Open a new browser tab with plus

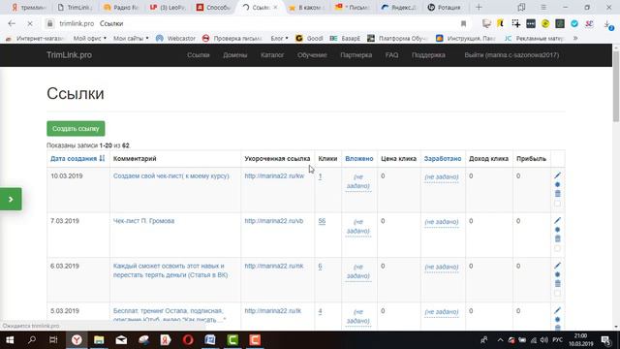tap(479, 7)
